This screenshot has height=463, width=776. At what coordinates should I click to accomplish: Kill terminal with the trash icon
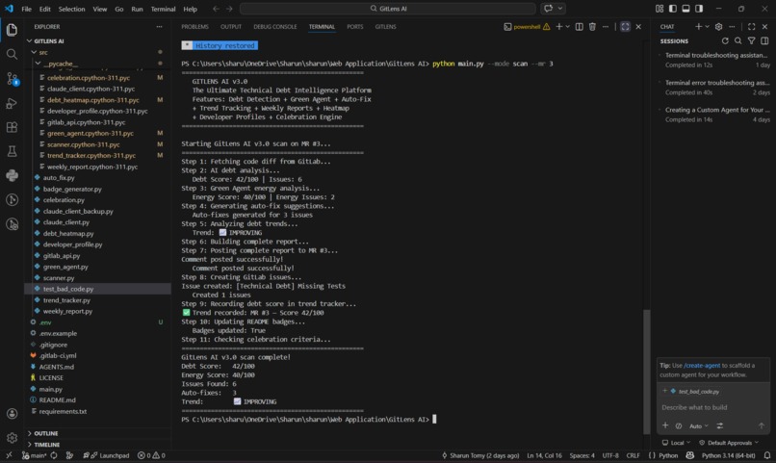point(592,27)
